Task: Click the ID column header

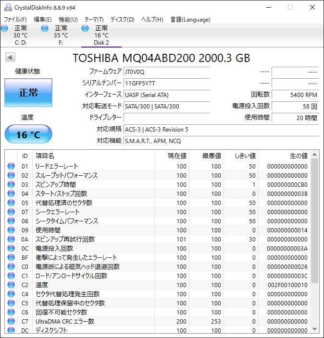Action: [25, 156]
